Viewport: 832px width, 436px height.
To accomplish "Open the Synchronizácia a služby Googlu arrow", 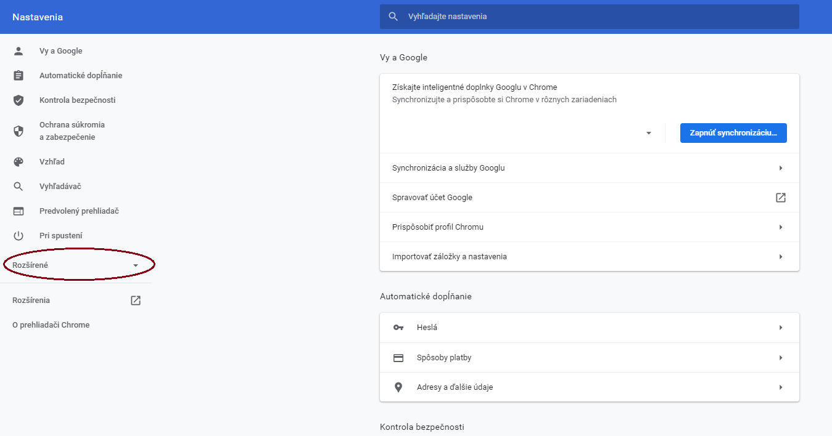I will (781, 168).
